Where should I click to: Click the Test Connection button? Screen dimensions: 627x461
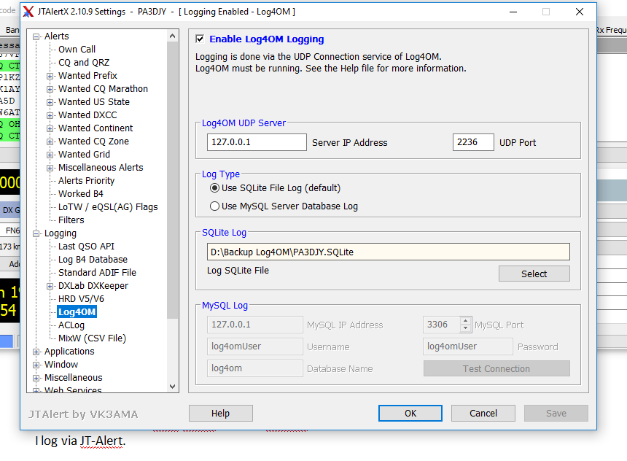[x=496, y=368]
